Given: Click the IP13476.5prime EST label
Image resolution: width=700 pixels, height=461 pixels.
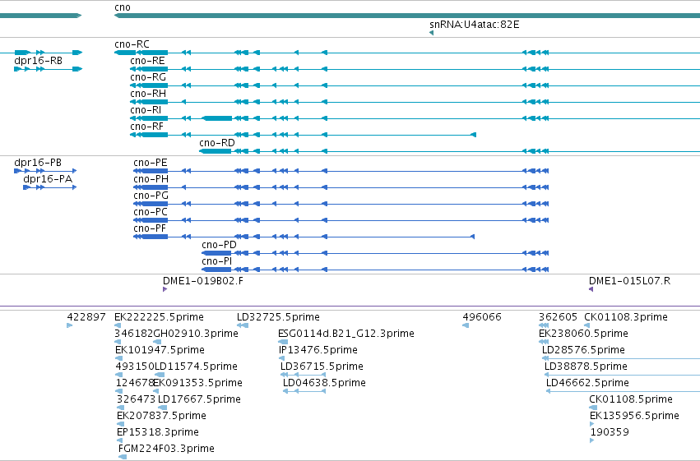Looking at the screenshot, I should click(318, 350).
